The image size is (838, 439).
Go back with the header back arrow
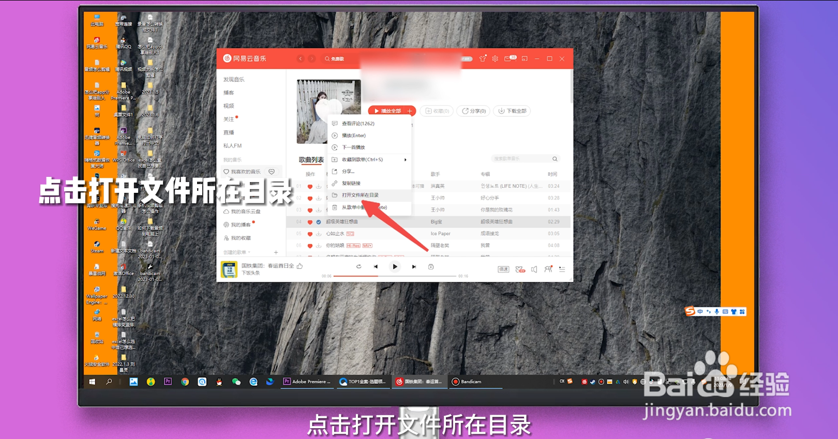300,59
